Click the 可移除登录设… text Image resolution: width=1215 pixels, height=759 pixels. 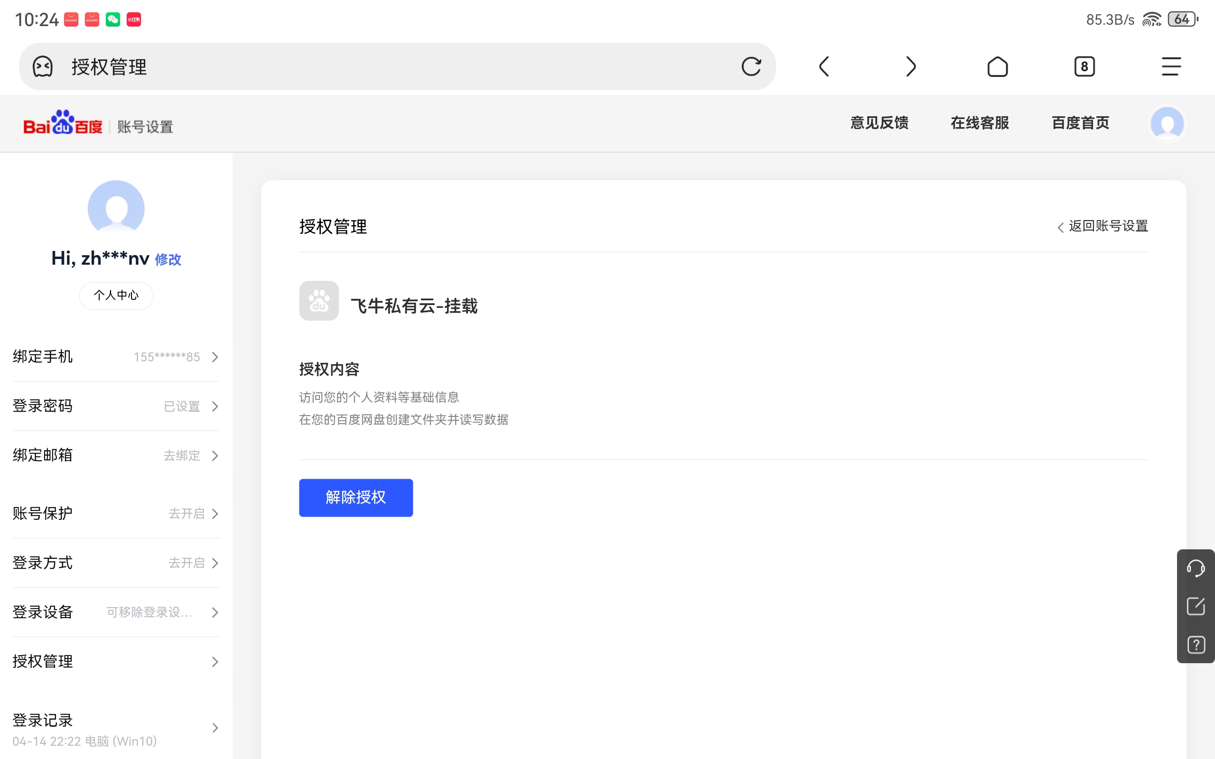click(150, 612)
